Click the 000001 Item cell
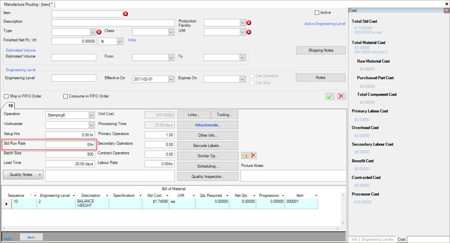The height and width of the screenshot is (243, 450). click(x=301, y=204)
